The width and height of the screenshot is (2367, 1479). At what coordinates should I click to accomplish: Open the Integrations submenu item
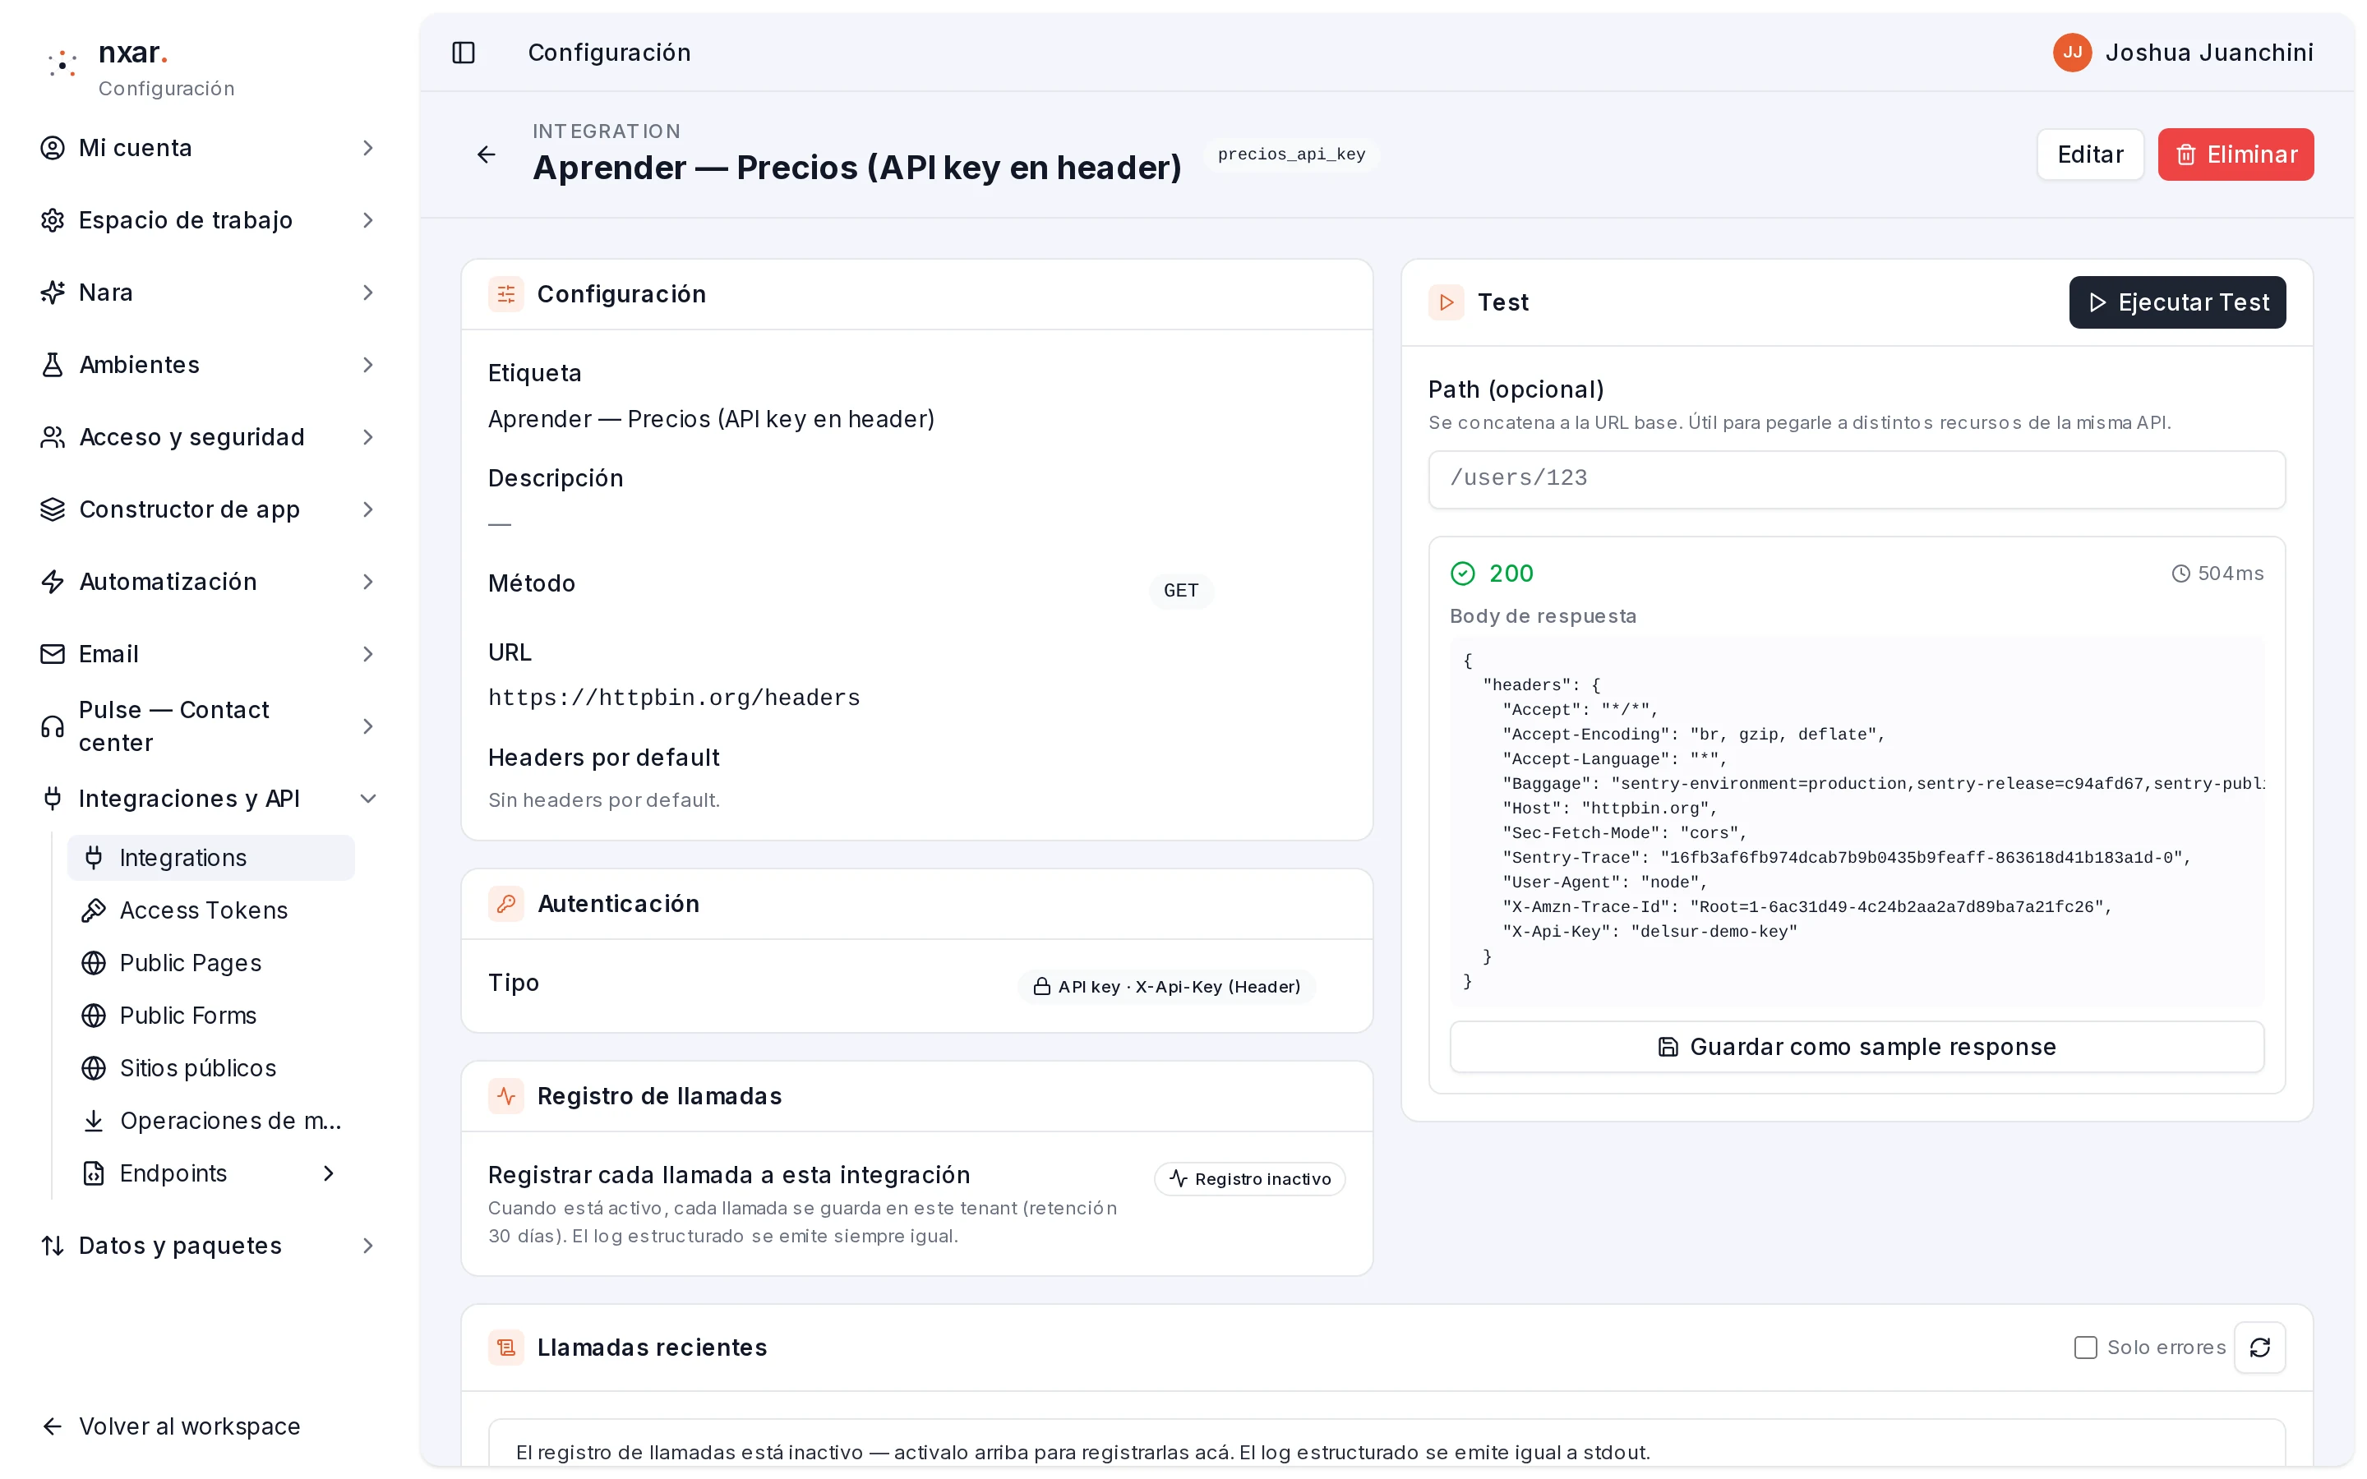pyautogui.click(x=211, y=858)
